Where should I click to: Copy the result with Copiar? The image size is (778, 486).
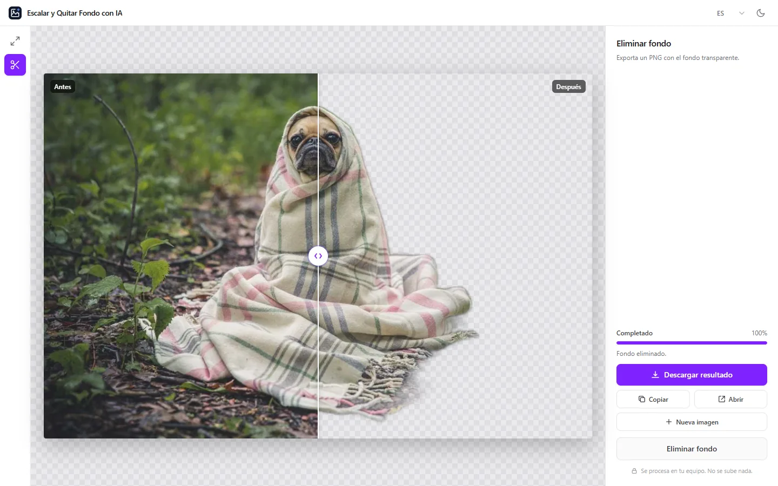point(653,399)
